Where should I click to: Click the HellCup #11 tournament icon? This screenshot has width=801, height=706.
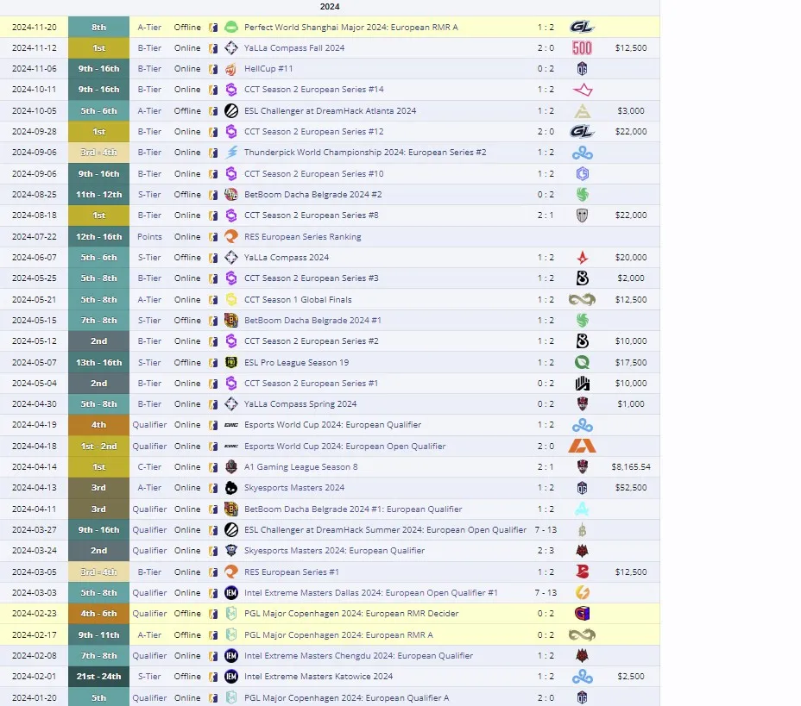pos(231,69)
